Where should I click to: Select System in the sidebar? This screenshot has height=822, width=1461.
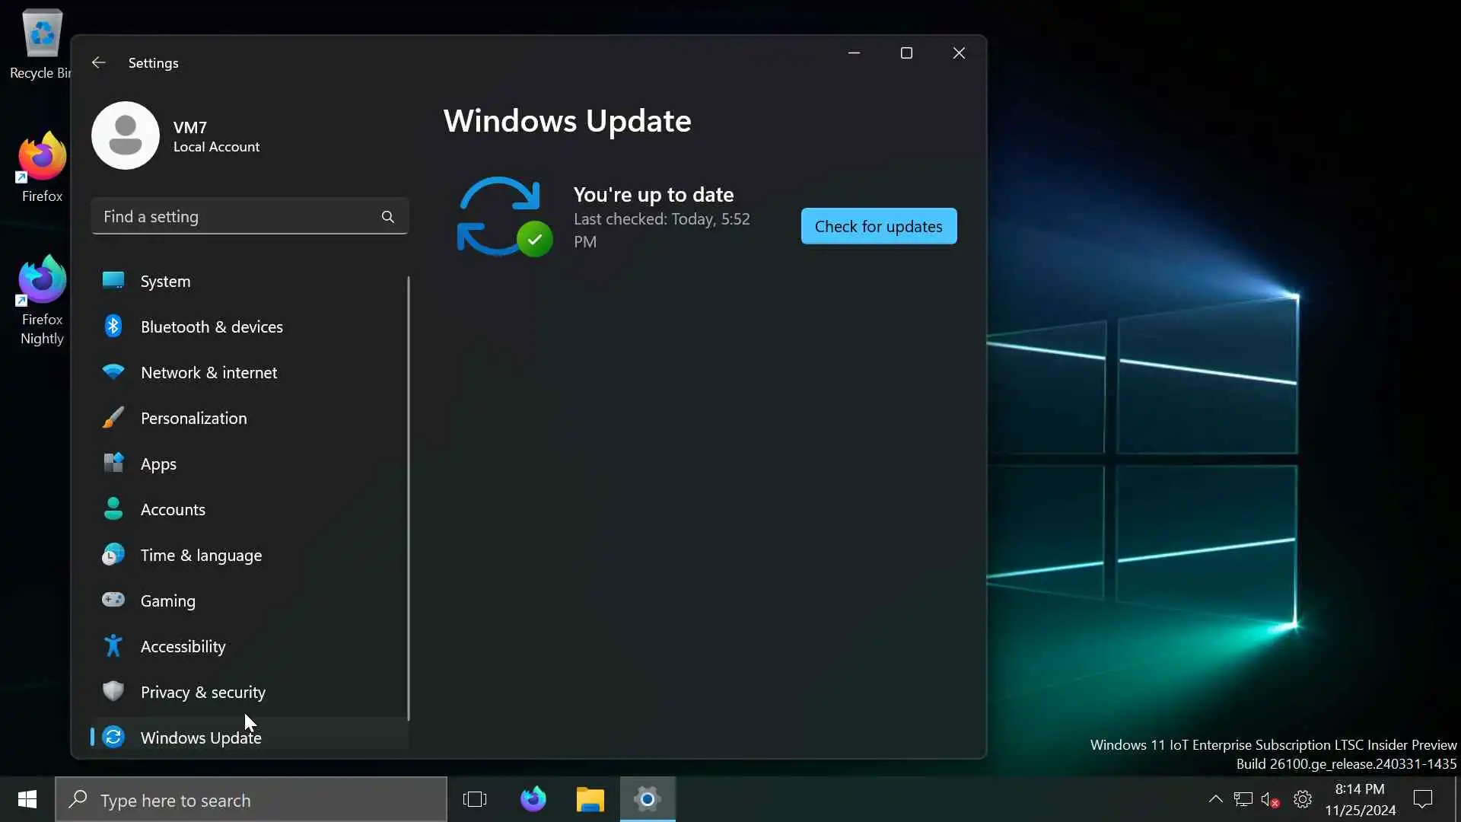click(165, 282)
